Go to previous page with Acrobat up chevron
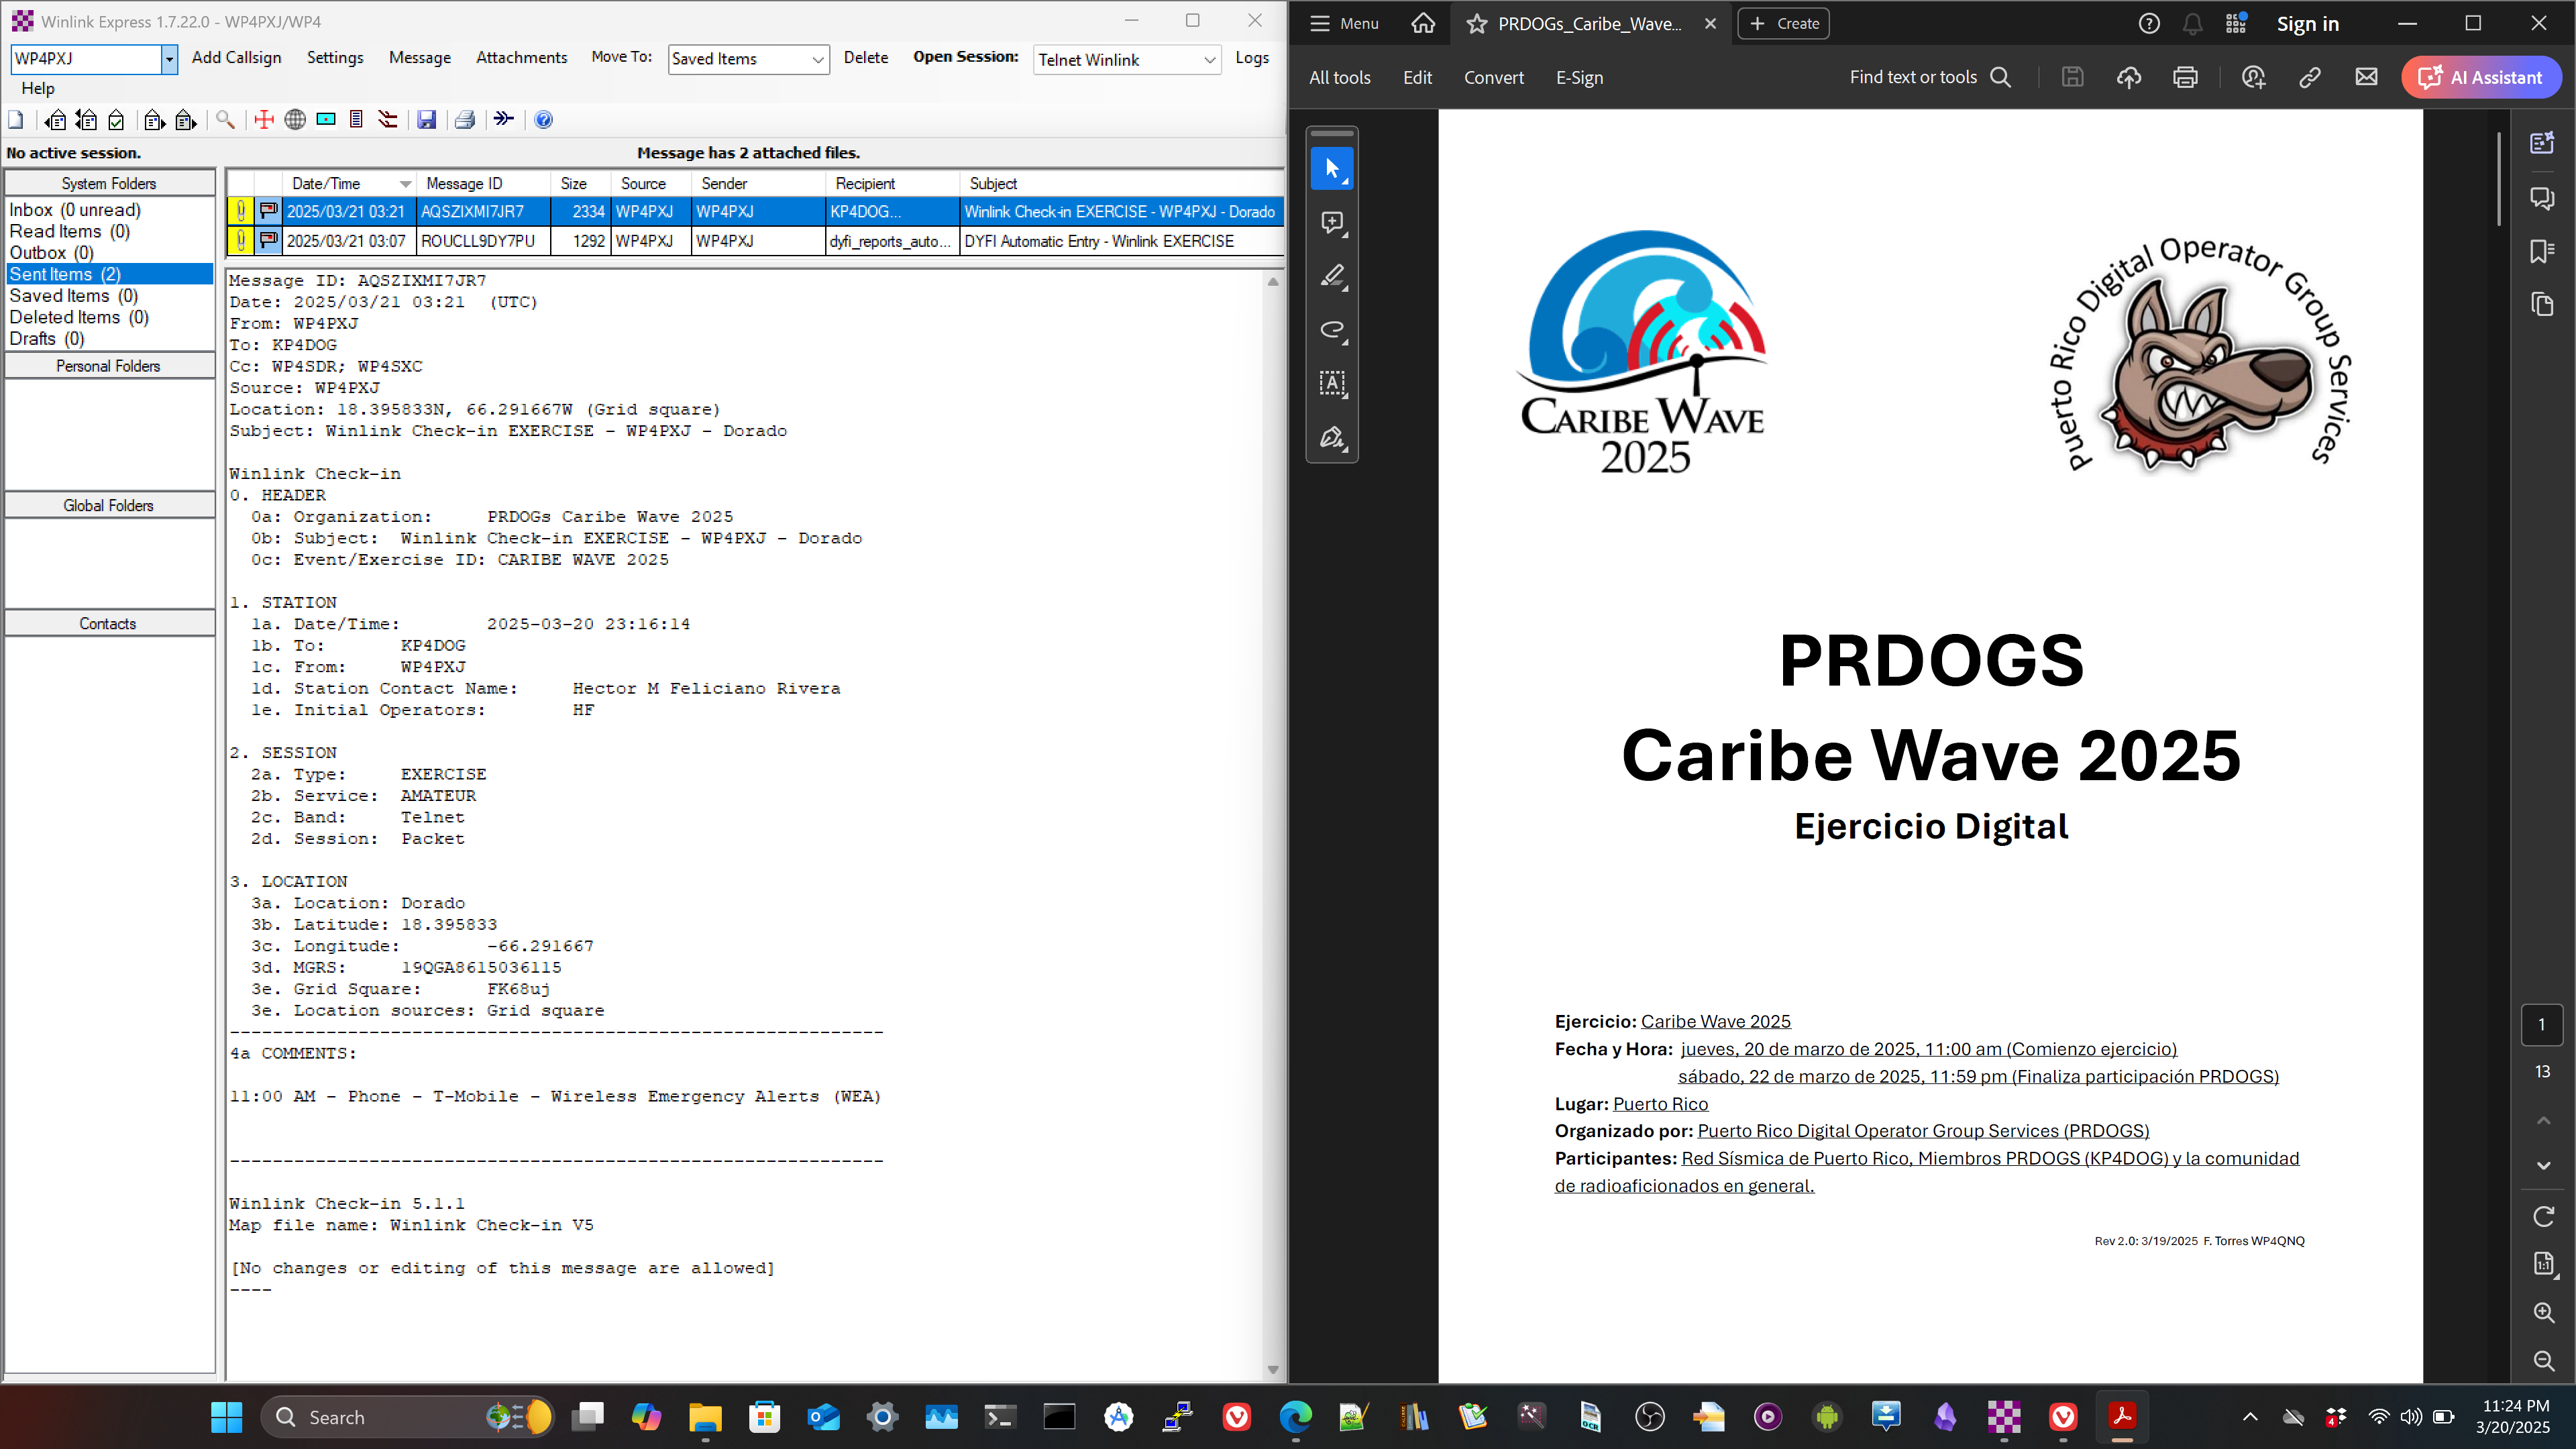 [2544, 1121]
